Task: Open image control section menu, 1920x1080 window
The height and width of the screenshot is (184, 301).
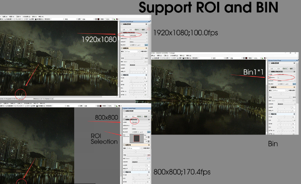Action: coord(147,75)
